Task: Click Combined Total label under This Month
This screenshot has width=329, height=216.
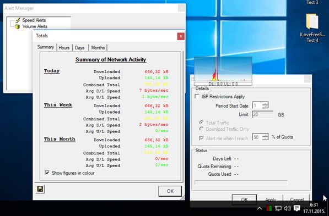Action: pyautogui.click(x=101, y=153)
